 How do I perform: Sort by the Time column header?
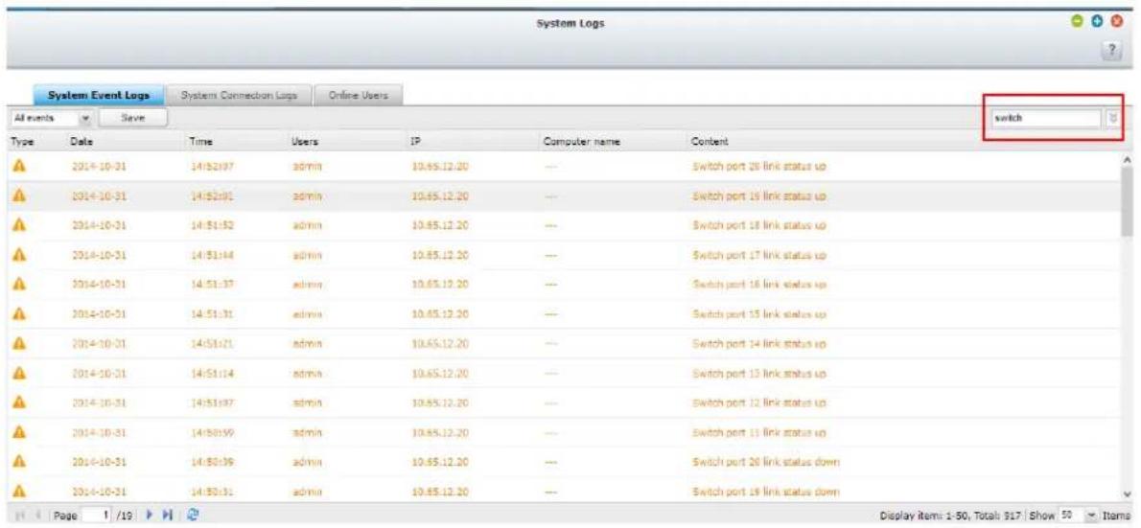click(x=200, y=141)
